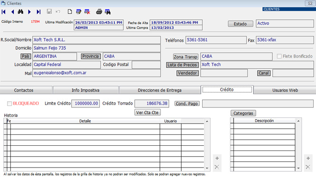Enable the Flete Bonificado checkbox
316x177 pixels.
(279, 56)
